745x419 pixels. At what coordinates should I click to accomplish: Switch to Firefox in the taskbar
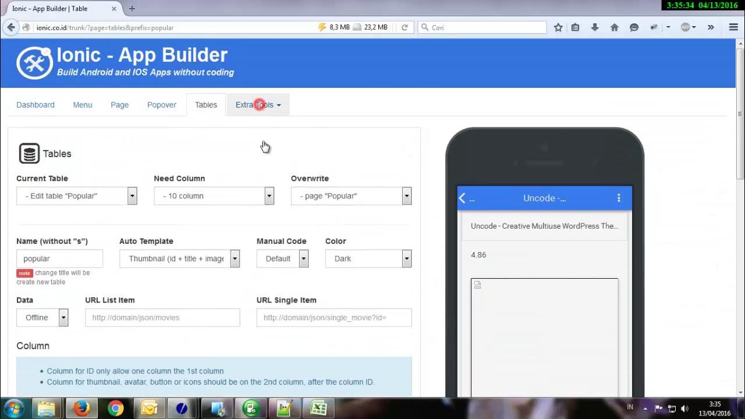click(81, 408)
